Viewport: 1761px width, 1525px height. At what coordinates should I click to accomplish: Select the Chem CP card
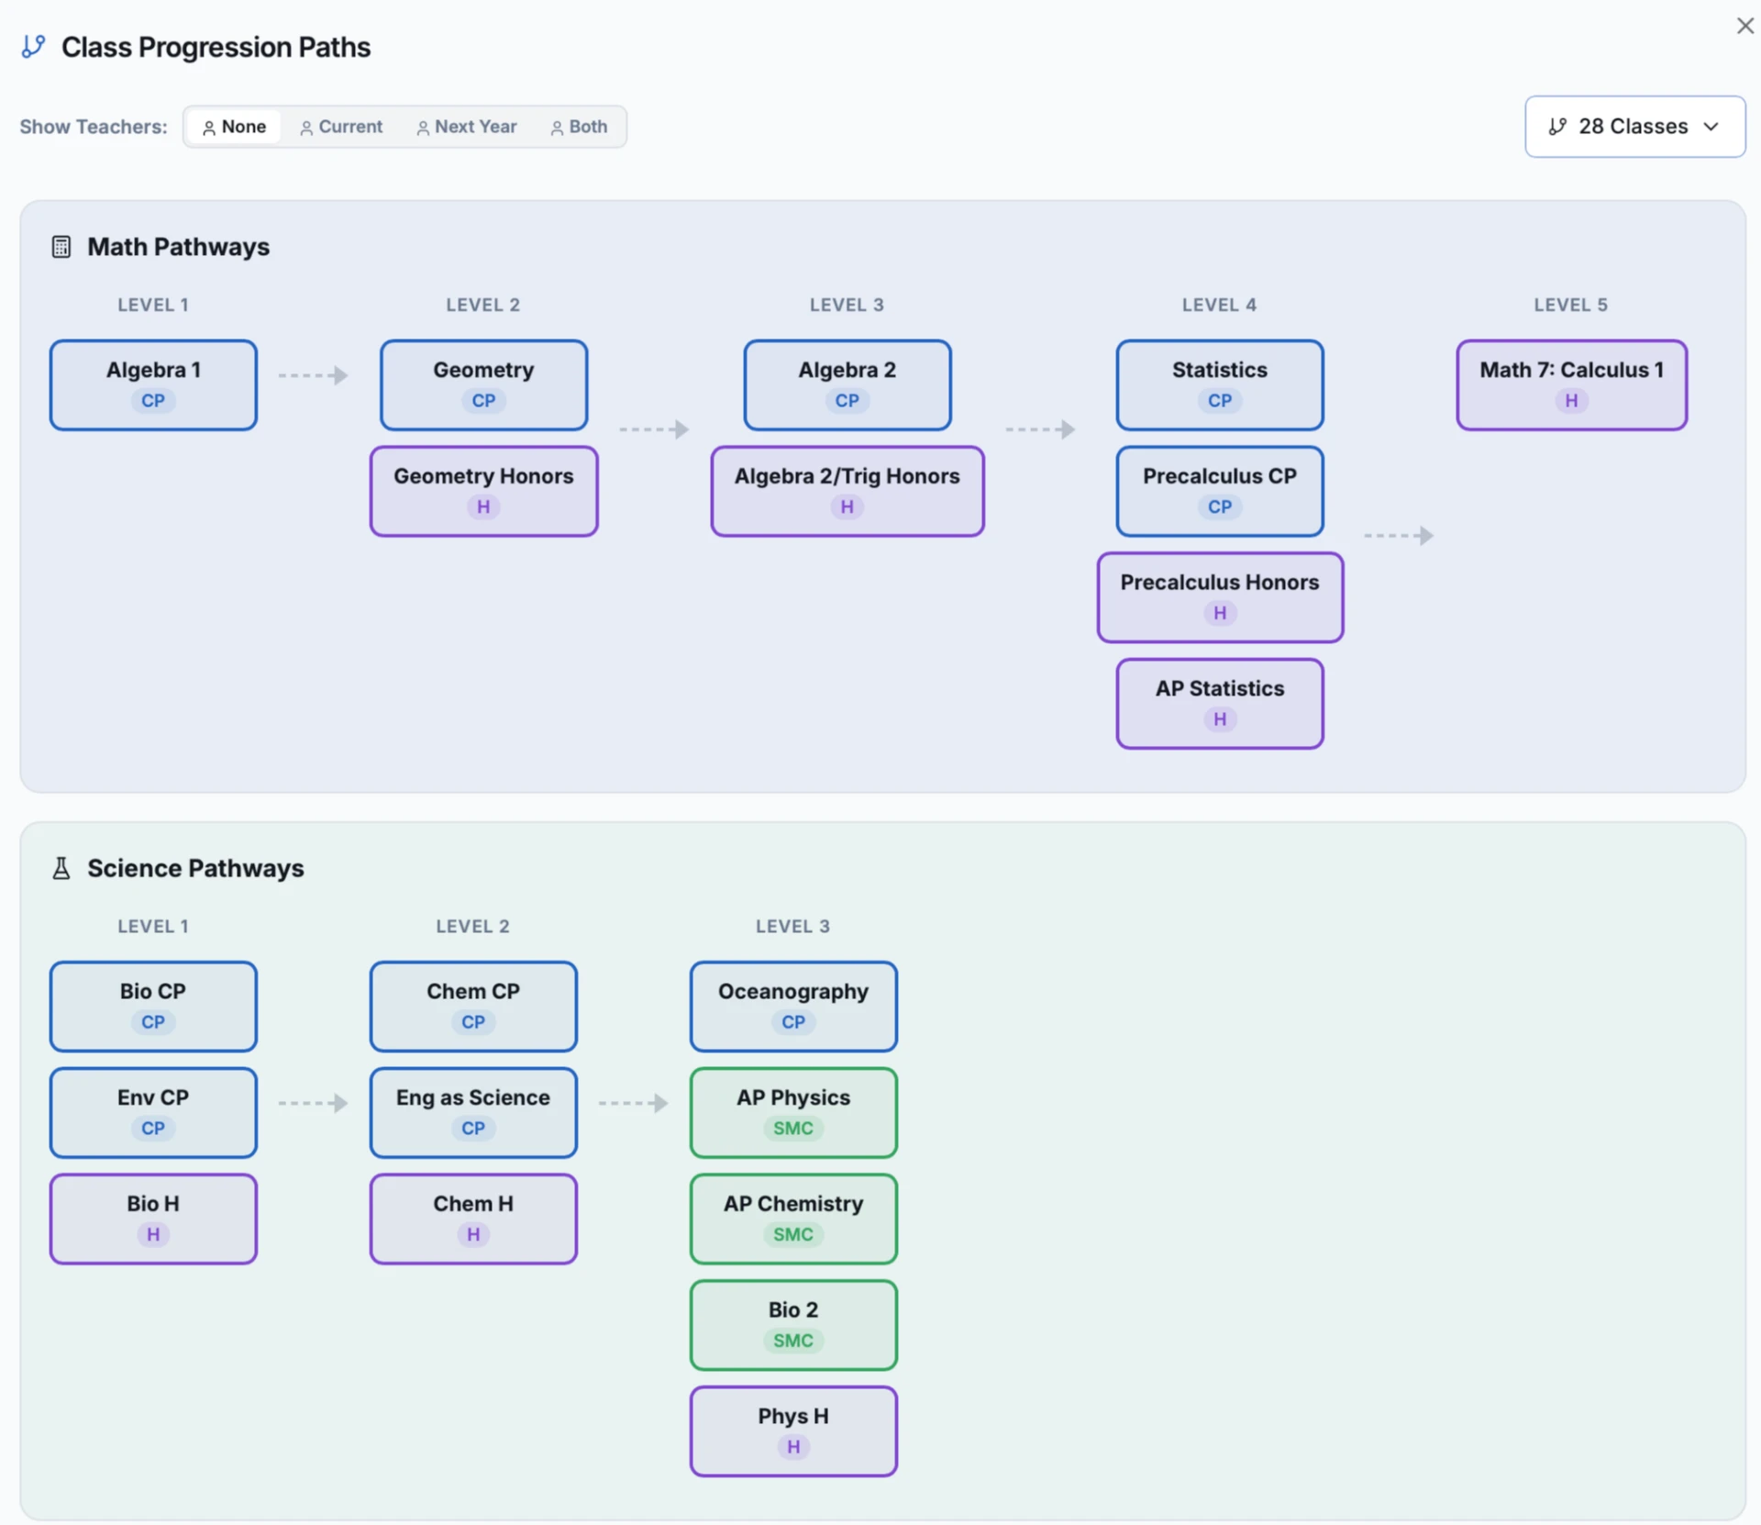click(473, 1006)
